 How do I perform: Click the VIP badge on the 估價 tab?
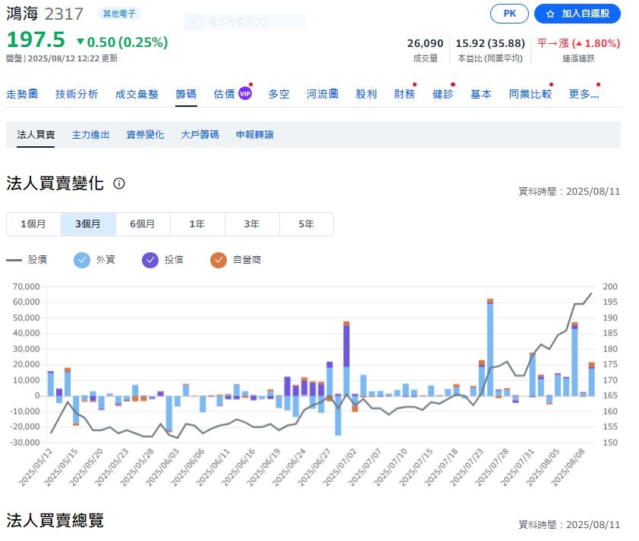point(244,93)
